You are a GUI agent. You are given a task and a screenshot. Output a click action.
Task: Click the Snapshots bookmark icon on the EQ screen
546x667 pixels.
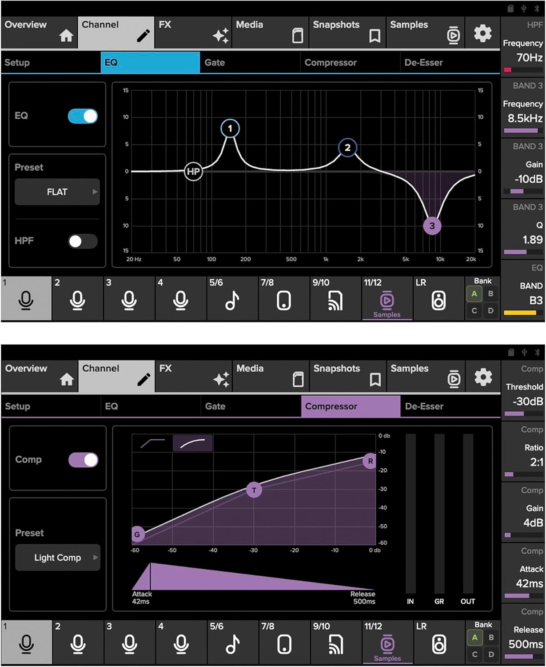[x=375, y=36]
